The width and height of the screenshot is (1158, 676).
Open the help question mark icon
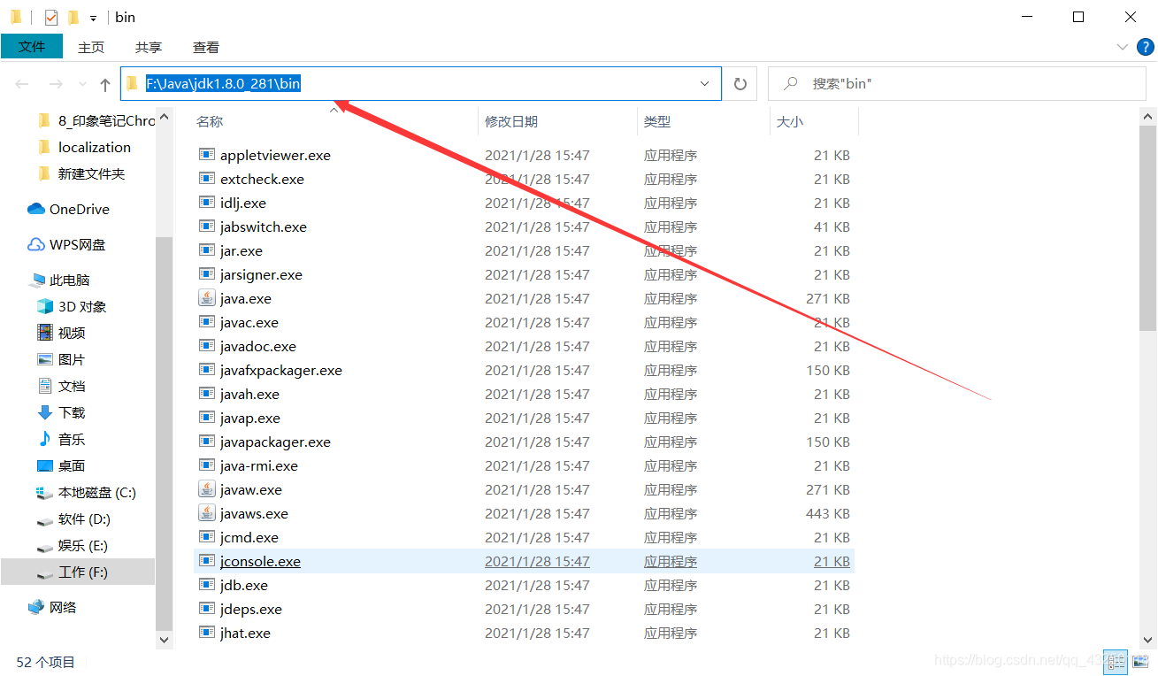[1145, 47]
